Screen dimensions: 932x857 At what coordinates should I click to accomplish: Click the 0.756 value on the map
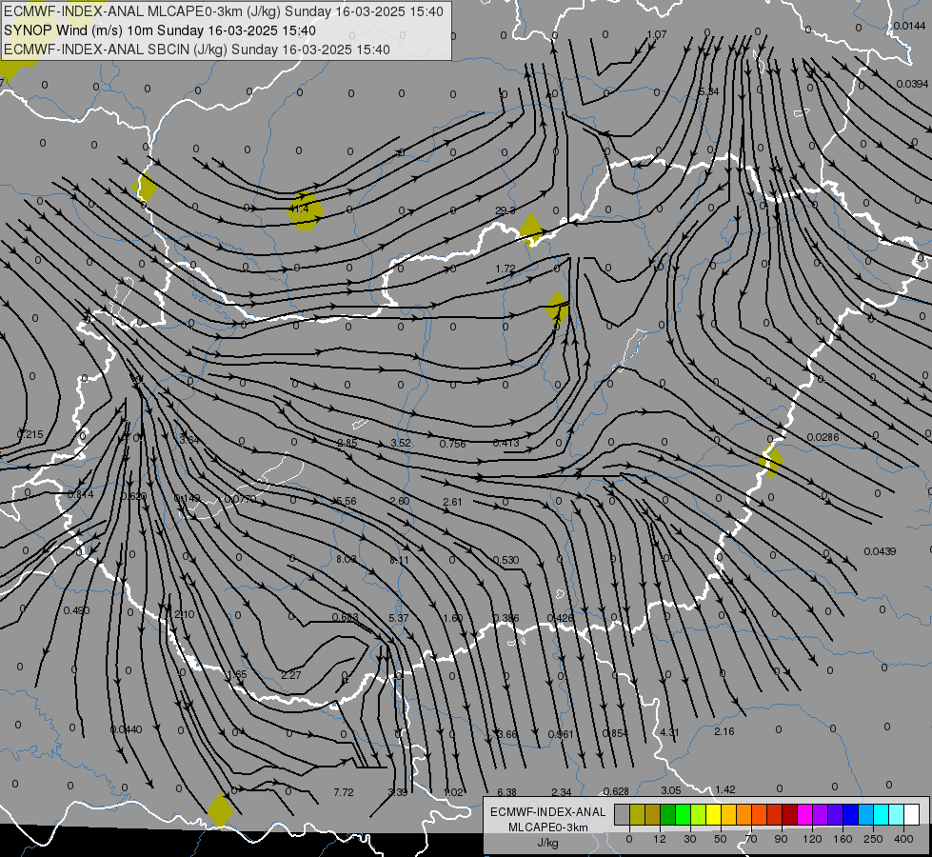(x=453, y=444)
